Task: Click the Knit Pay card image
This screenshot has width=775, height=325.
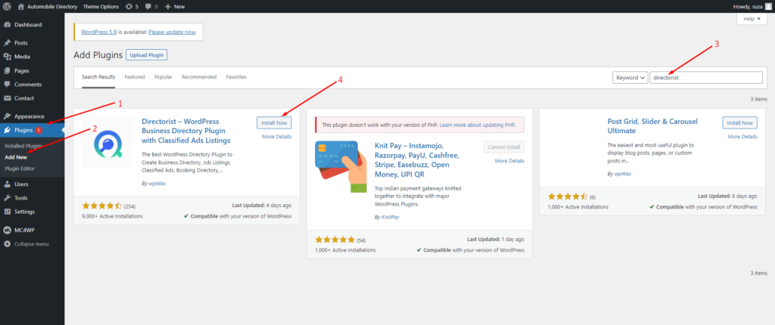Action: tap(341, 167)
